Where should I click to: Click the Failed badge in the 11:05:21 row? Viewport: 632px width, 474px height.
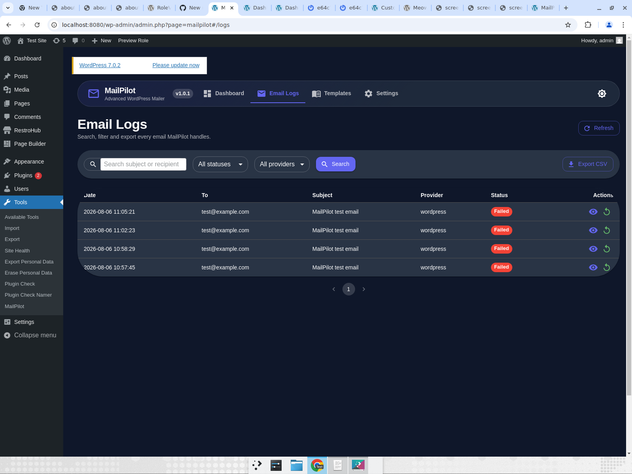pos(501,212)
